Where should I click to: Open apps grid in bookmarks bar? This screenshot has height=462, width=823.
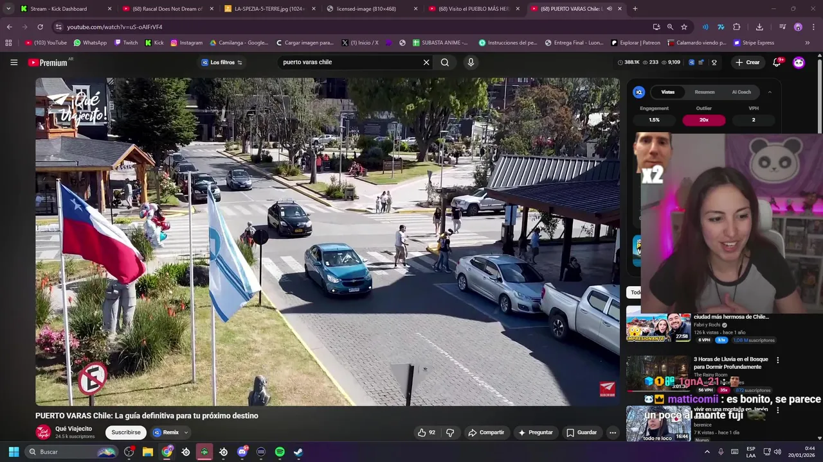pos(8,43)
